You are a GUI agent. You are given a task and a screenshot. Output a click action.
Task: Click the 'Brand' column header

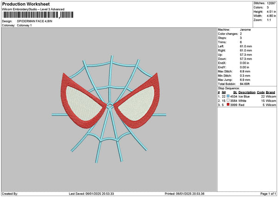271,92
